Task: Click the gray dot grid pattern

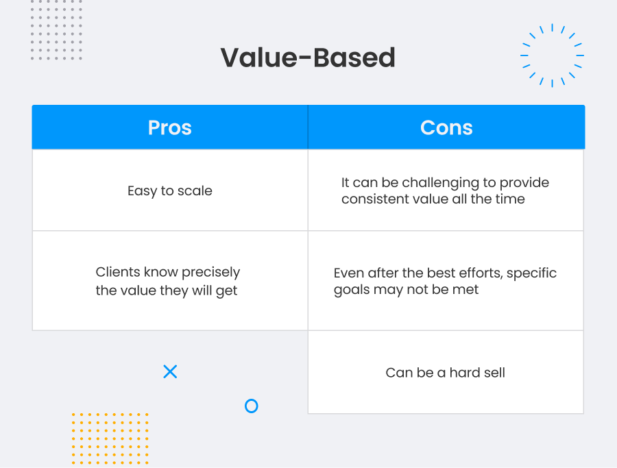Action: pos(56,30)
